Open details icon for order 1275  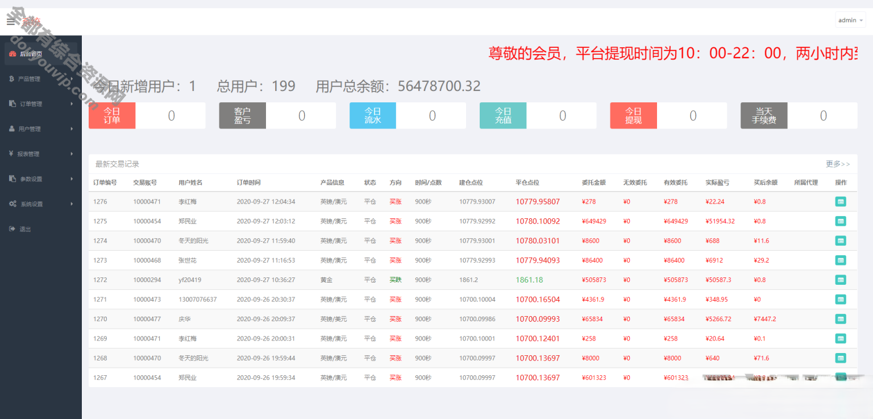[841, 221]
